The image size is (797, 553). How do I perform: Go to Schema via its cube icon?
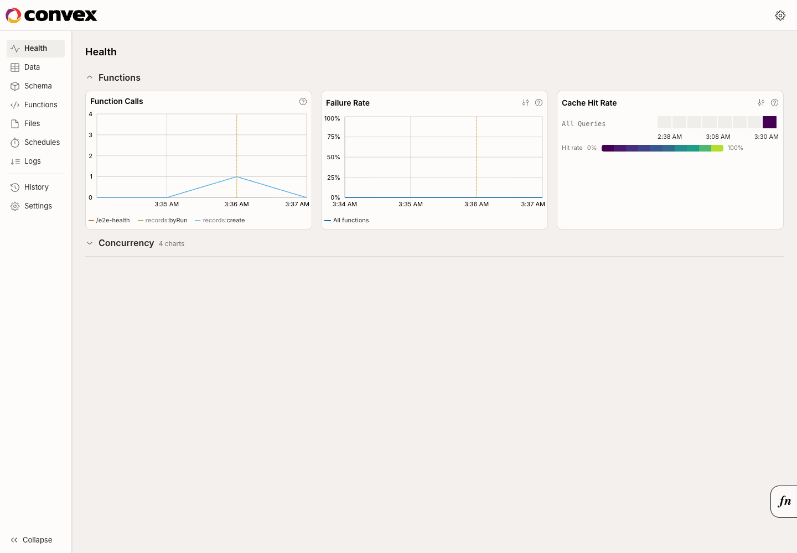15,86
